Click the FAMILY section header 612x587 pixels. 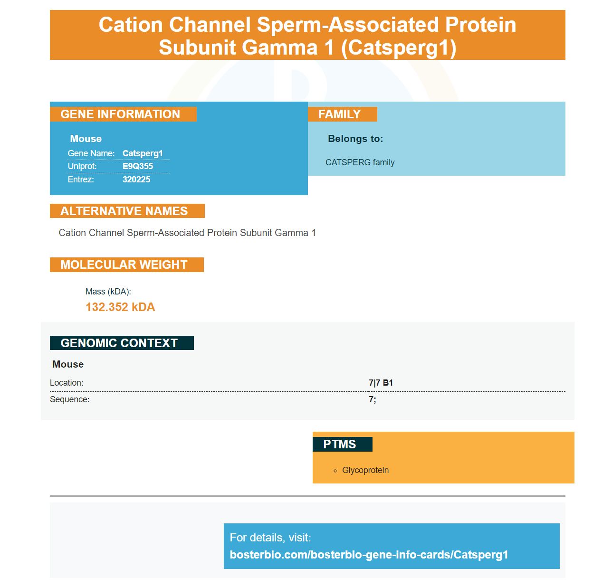coord(342,114)
